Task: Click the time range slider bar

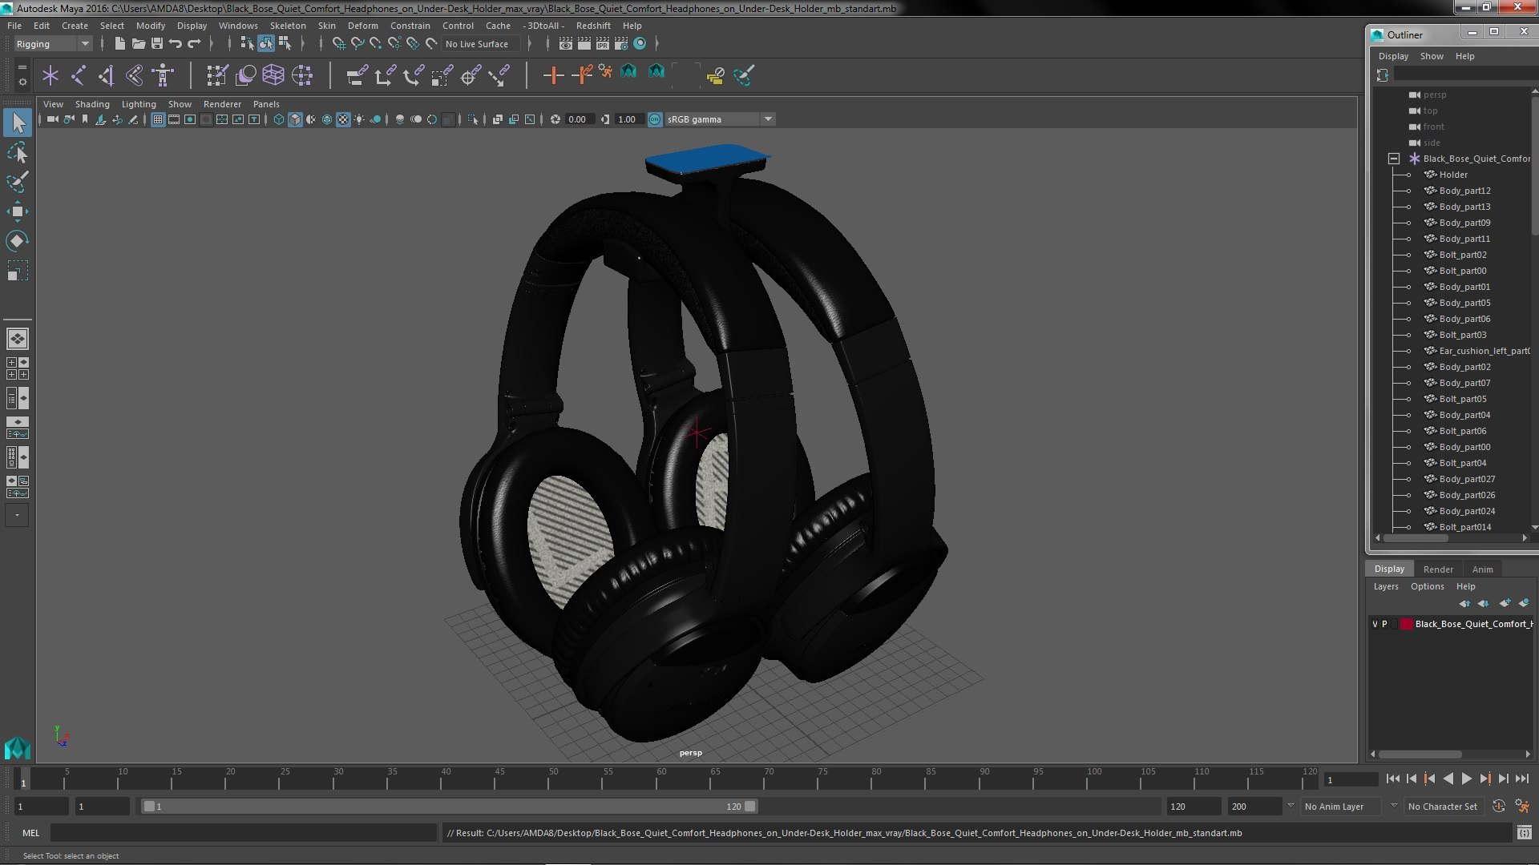Action: click(x=449, y=807)
